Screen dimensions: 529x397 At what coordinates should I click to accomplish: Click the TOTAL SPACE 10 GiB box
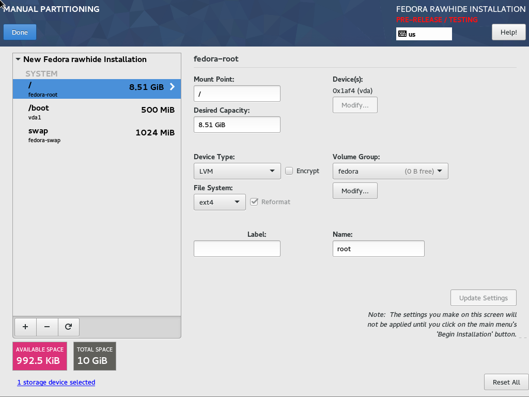coord(95,356)
